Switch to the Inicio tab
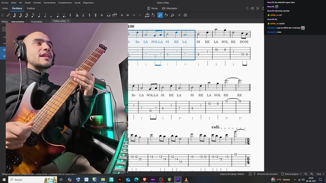This screenshot has width=326, height=183. 5,8
